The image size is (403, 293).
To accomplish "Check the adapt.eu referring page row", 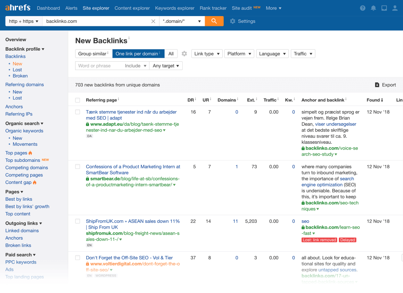I will pyautogui.click(x=78, y=112).
